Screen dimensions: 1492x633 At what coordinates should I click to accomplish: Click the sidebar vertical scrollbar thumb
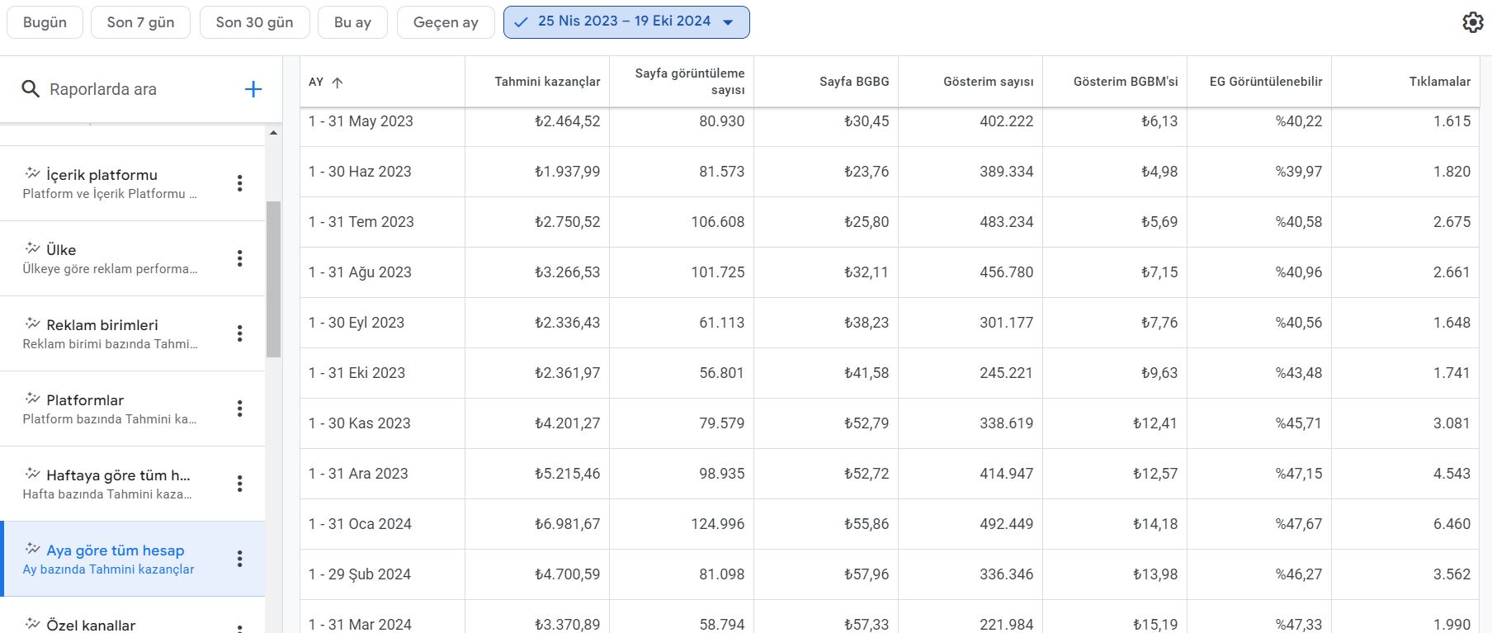[273, 279]
